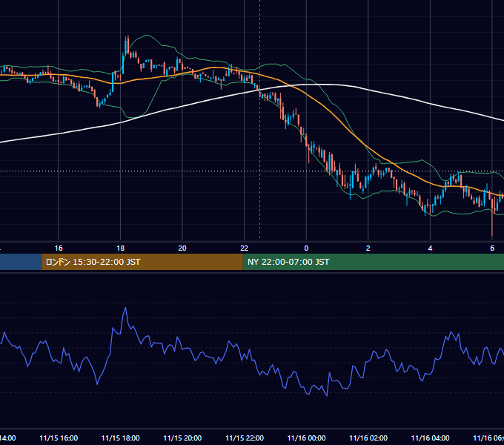Click the 6 hour label on the price chart axis
The width and height of the screenshot is (504, 445).
point(492,248)
